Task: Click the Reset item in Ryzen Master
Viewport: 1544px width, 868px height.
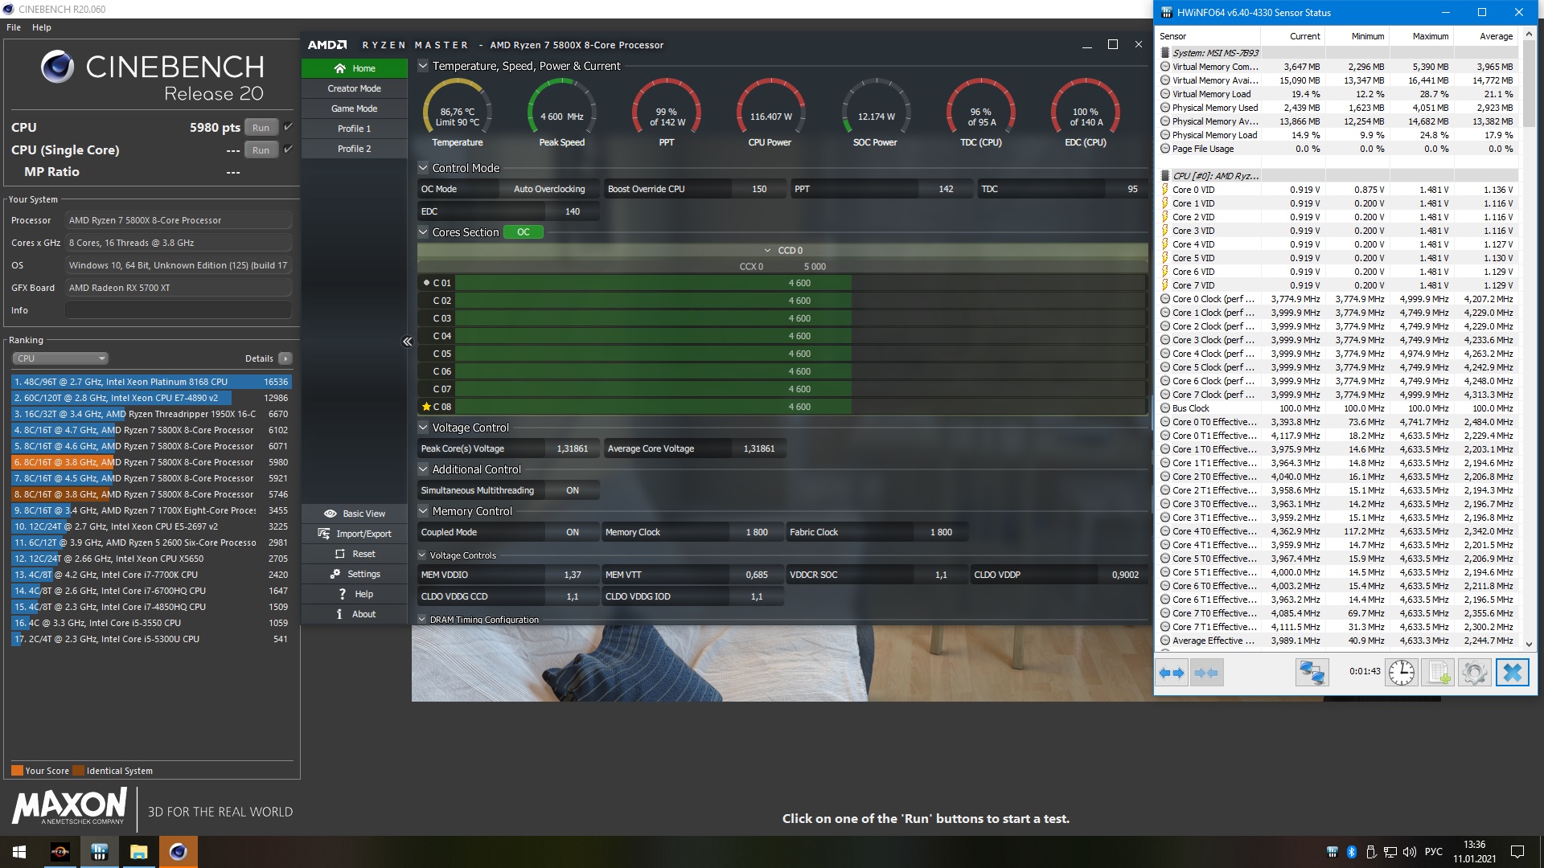Action: [355, 554]
